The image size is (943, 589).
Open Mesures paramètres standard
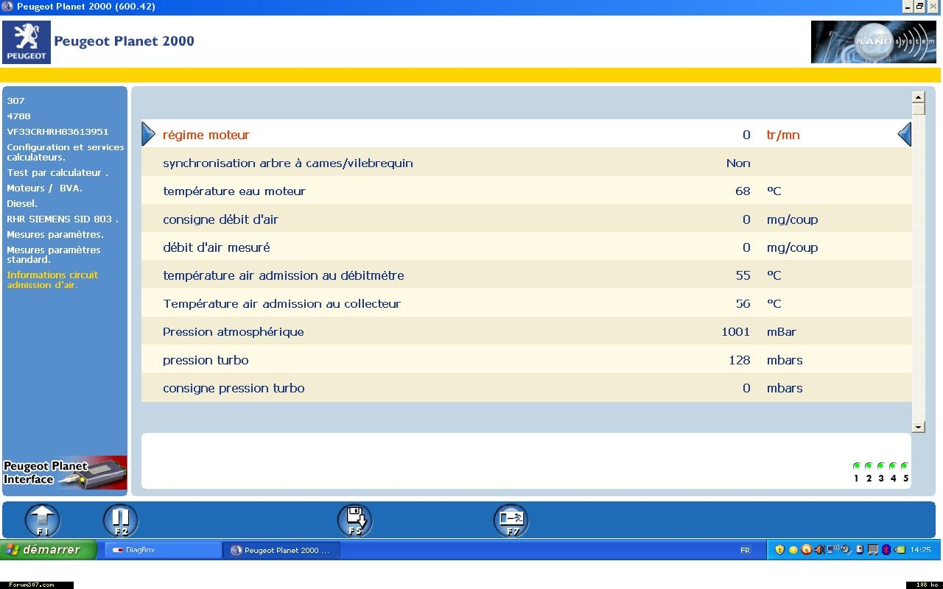[54, 255]
